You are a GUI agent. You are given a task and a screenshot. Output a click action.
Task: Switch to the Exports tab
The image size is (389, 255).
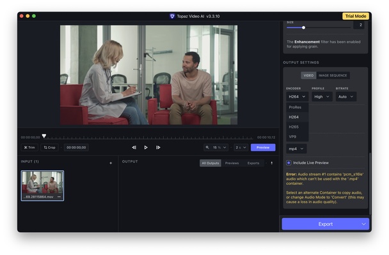click(253, 163)
